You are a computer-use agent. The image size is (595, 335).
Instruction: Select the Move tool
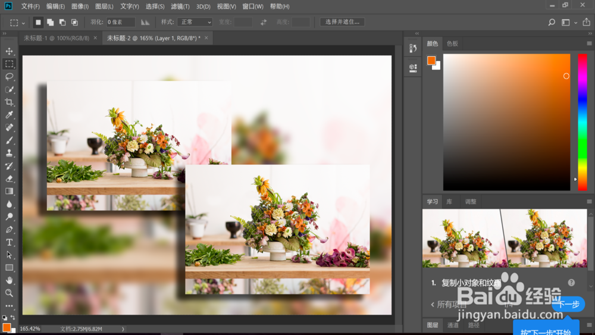click(x=9, y=51)
